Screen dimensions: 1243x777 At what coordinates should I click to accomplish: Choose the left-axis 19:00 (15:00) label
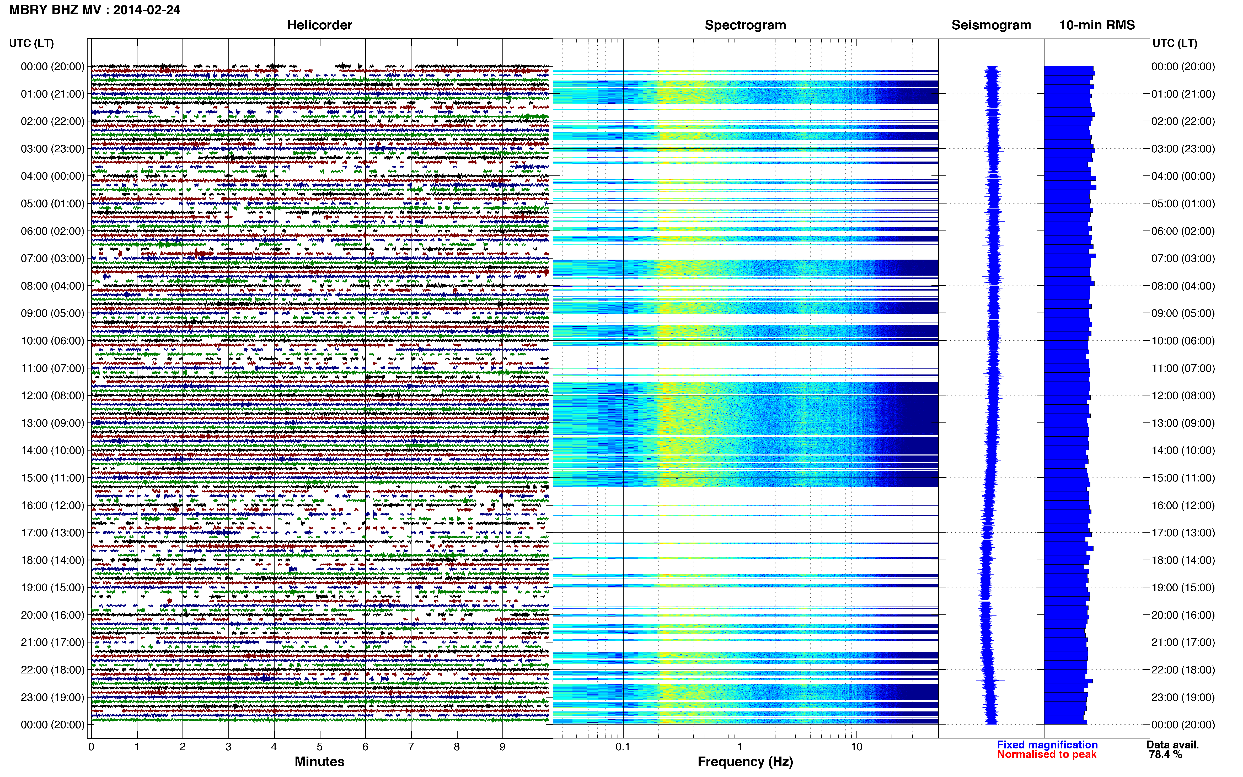tap(52, 587)
